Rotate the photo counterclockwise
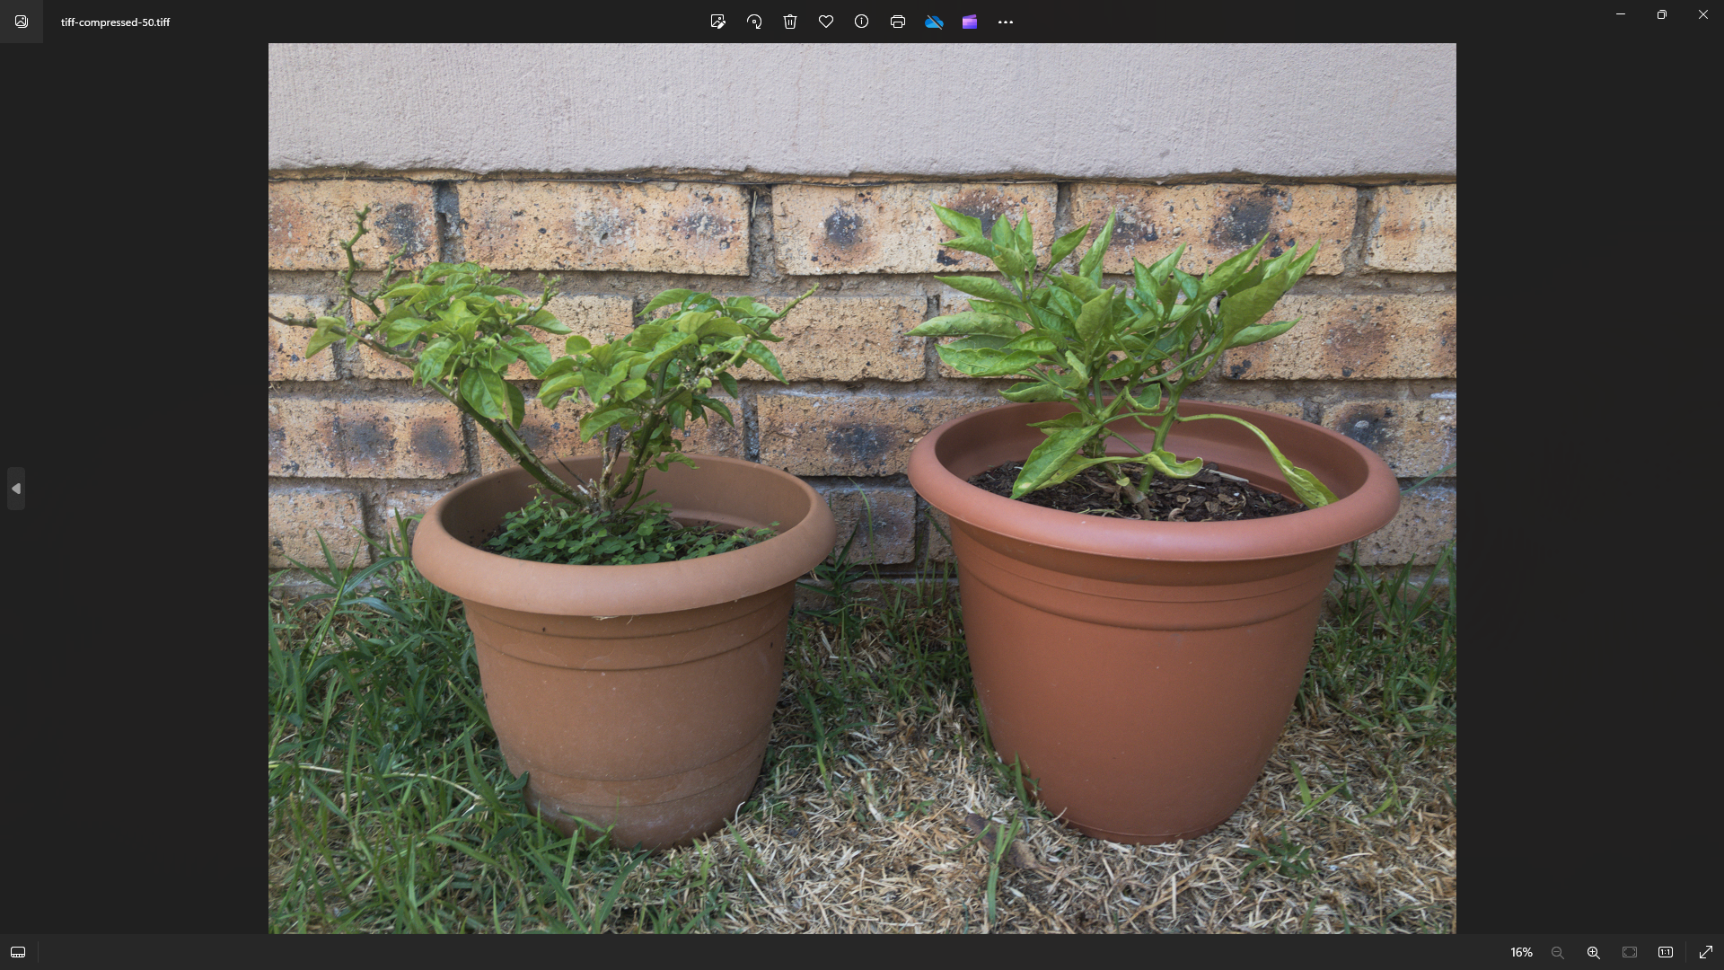The image size is (1724, 970). [x=754, y=22]
